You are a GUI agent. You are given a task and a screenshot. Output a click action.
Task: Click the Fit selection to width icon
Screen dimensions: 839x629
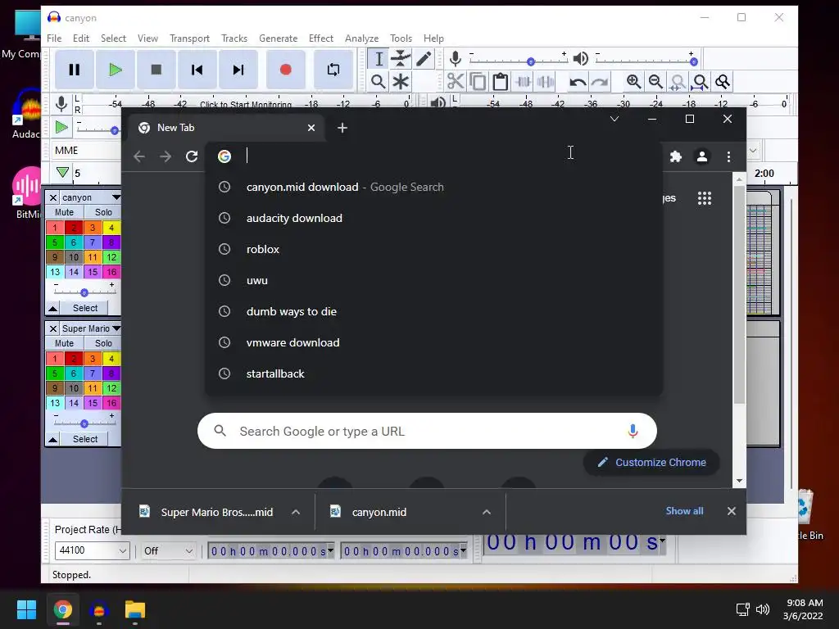(x=678, y=81)
